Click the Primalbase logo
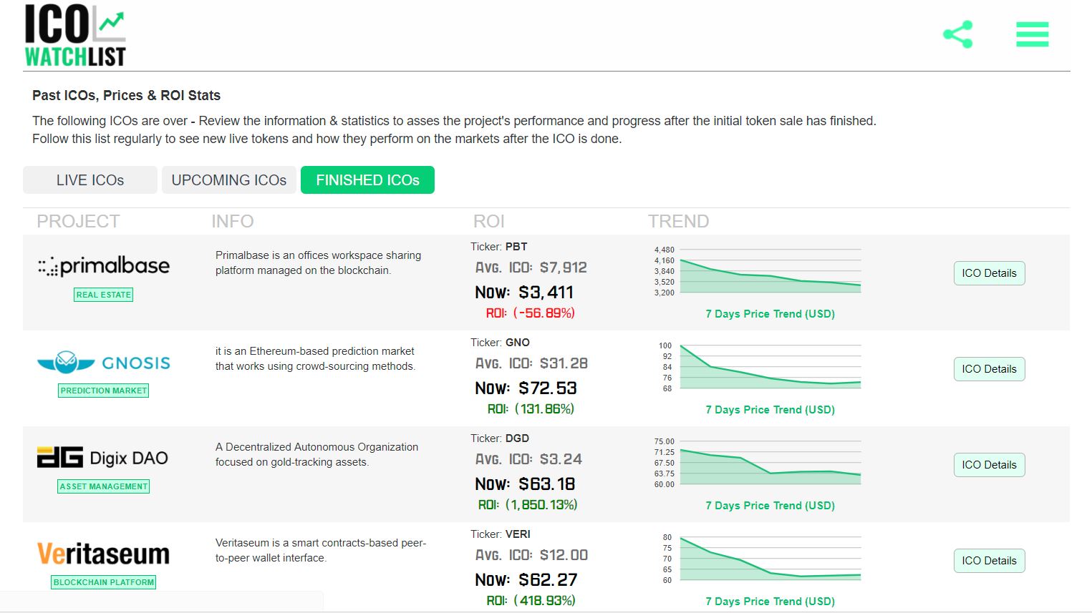1092x613 pixels. 104,266
